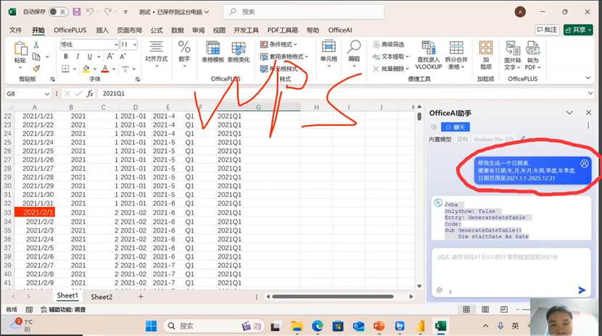The image size is (602, 336).
Task: Apply Underline formatting
Action: pyautogui.click(x=89, y=56)
